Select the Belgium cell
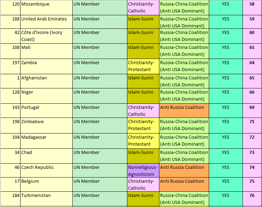 point(47,184)
